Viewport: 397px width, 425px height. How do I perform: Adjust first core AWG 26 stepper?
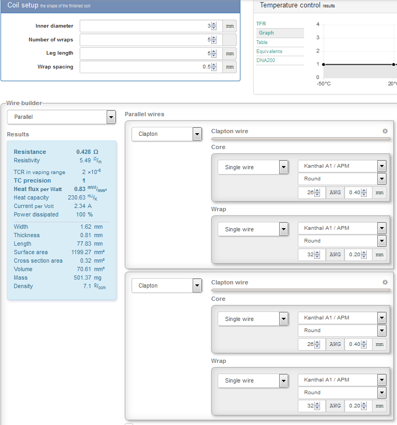(317, 193)
